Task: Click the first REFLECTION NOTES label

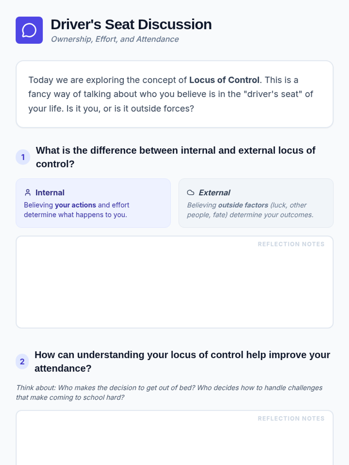Action: point(291,244)
